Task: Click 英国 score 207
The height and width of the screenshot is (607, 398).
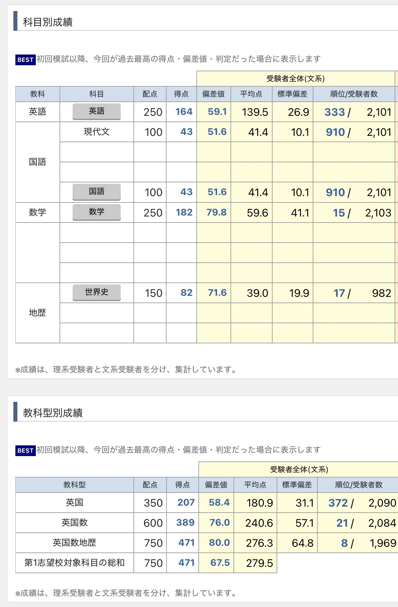Action: [x=186, y=503]
